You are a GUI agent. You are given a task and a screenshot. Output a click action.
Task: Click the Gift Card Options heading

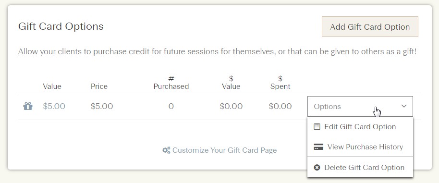coord(61,26)
